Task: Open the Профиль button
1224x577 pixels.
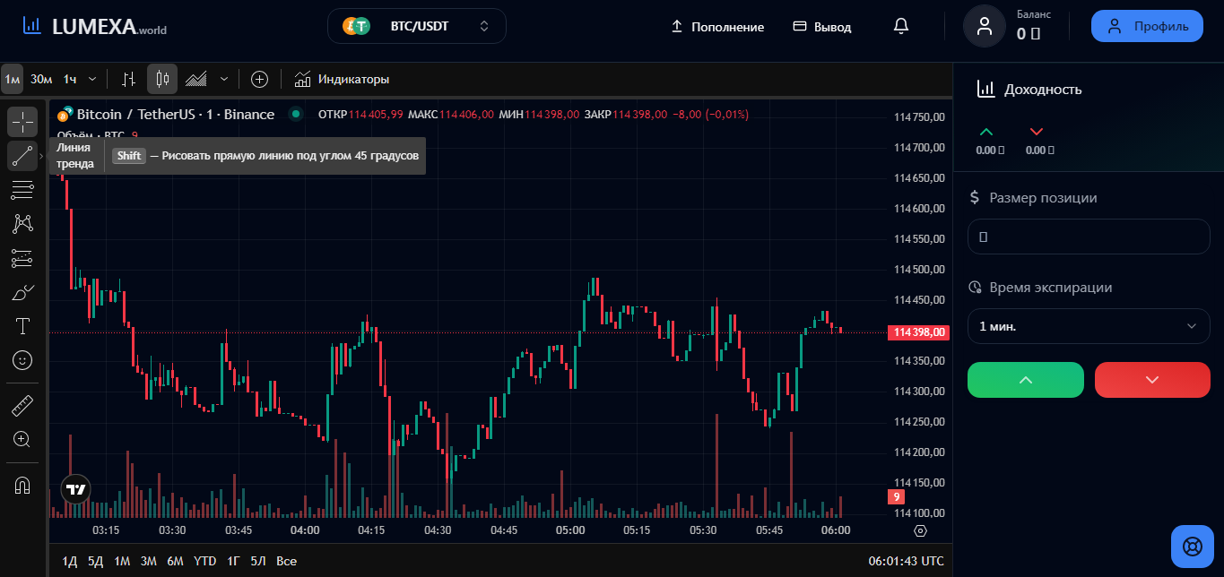Action: [x=1147, y=25]
